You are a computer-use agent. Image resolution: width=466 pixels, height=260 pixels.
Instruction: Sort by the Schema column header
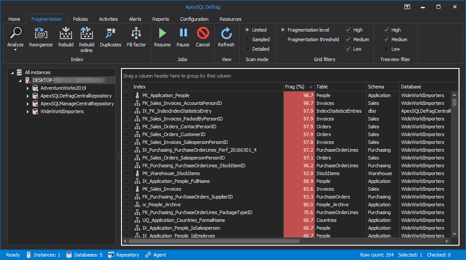coord(383,87)
